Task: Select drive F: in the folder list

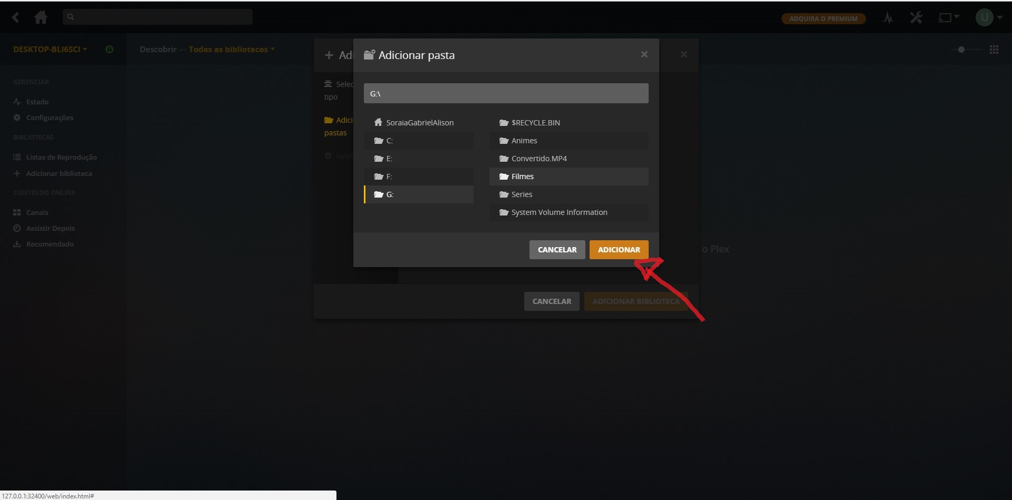Action: tap(419, 177)
